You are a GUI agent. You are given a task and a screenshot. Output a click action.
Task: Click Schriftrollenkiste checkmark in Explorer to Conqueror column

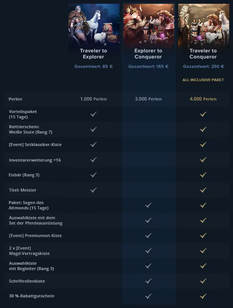(x=148, y=281)
